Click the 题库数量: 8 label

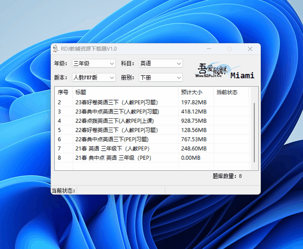click(227, 176)
